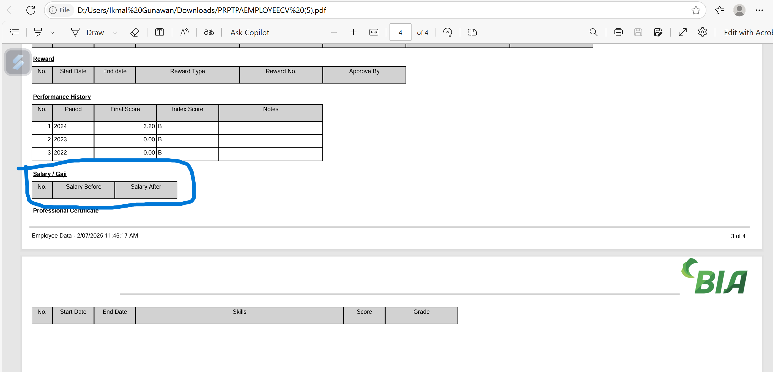Image resolution: width=773 pixels, height=372 pixels.
Task: Click the Salary After column header
Action: [x=146, y=190]
